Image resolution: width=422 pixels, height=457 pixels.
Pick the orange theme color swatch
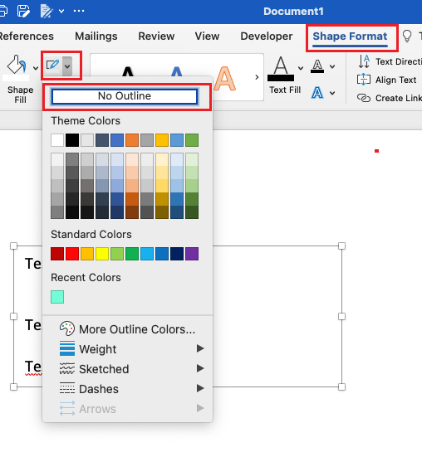point(132,140)
